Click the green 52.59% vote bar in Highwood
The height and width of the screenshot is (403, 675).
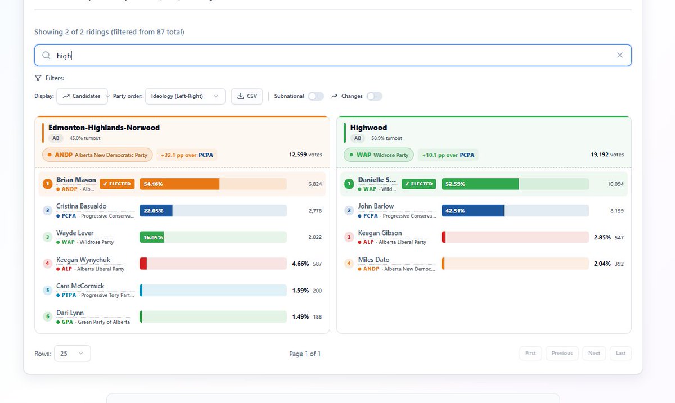coord(480,184)
